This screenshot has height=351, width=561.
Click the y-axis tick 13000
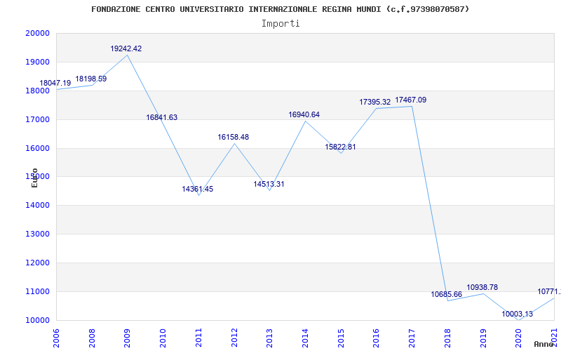coord(37,234)
